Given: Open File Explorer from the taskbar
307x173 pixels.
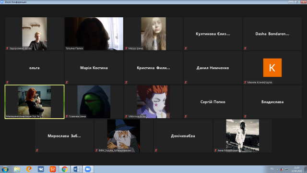Looking at the screenshot, I should [17, 169].
